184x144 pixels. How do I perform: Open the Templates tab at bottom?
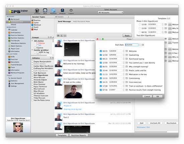click(x=62, y=135)
